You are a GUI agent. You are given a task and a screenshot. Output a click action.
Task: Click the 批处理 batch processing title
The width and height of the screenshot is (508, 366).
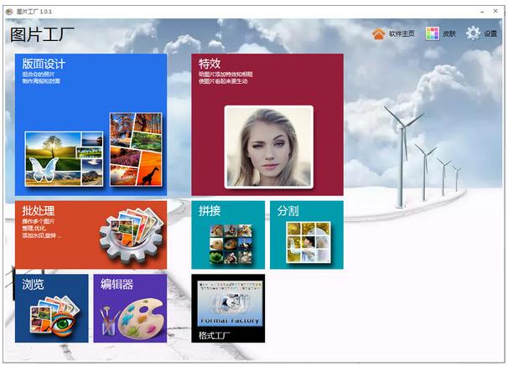[x=39, y=210]
